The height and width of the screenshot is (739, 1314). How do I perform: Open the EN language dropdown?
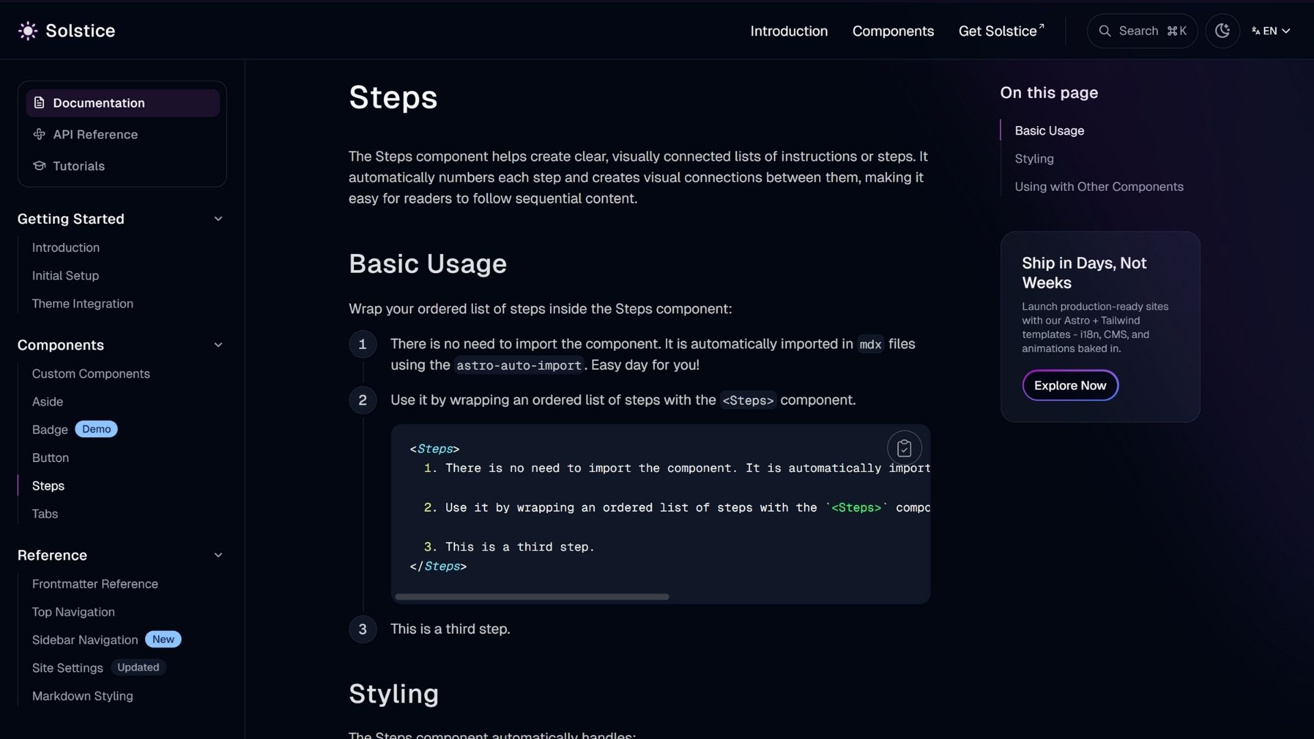[x=1271, y=31]
